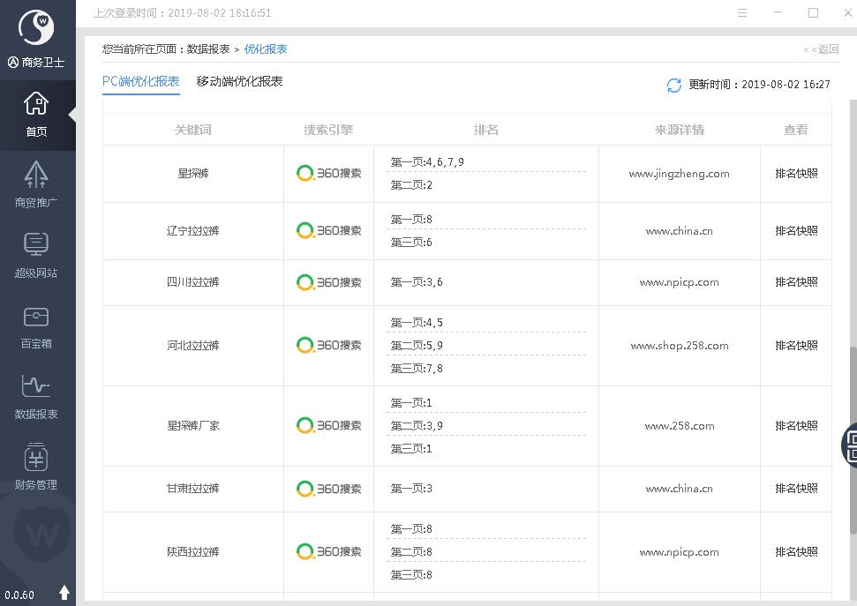Click the QR code icon at right edge
Image resolution: width=857 pixels, height=606 pixels.
(851, 445)
